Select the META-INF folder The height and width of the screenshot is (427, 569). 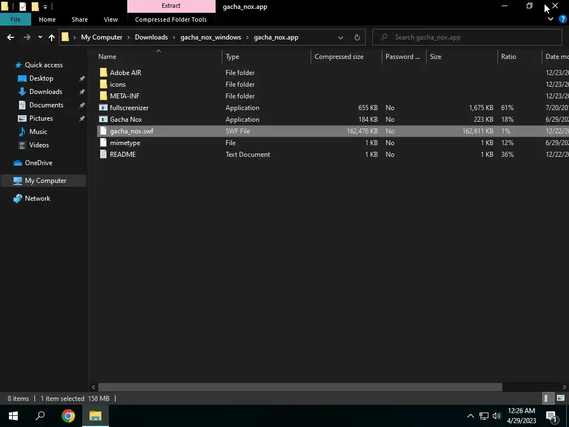tap(124, 96)
